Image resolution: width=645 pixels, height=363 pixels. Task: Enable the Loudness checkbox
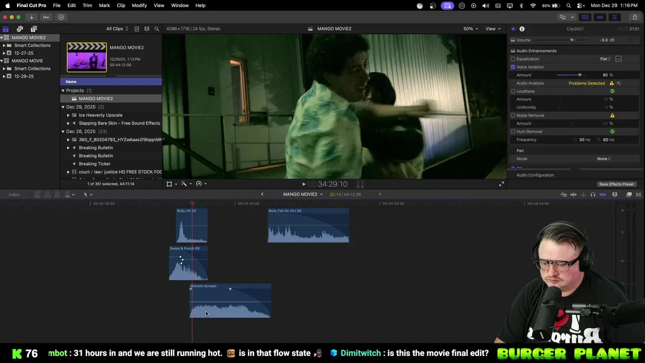(x=513, y=91)
